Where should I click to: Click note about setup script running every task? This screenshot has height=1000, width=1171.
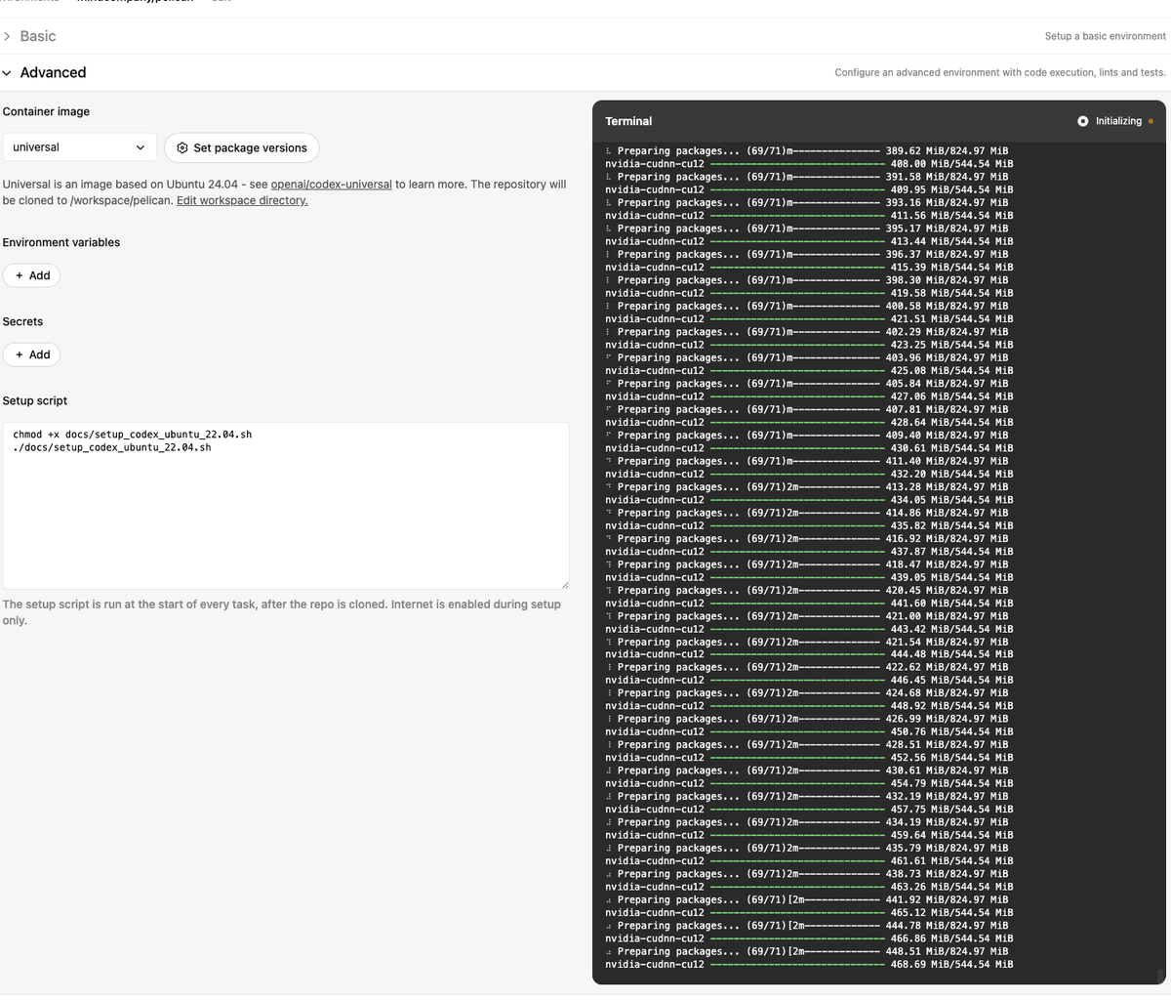282,612
